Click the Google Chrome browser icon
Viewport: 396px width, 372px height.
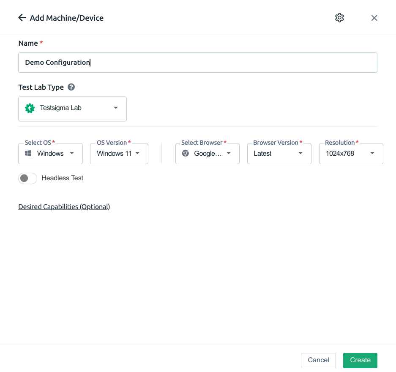(x=186, y=153)
